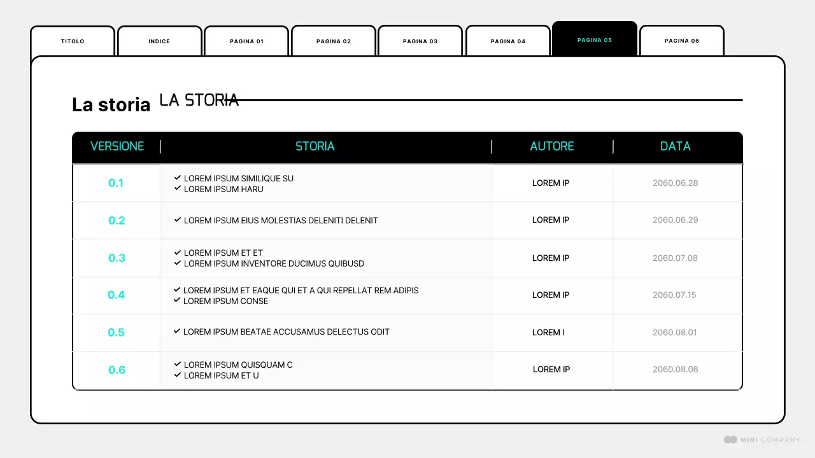Select the checkmark for LOREM IPSUM BEATAE ACCUSAMUS
This screenshot has height=458, width=815.
pos(178,331)
